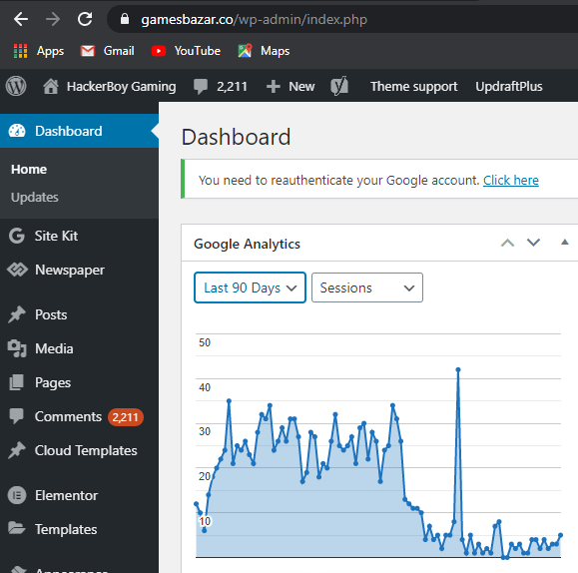Move Google Analytics widget down

pos(533,243)
